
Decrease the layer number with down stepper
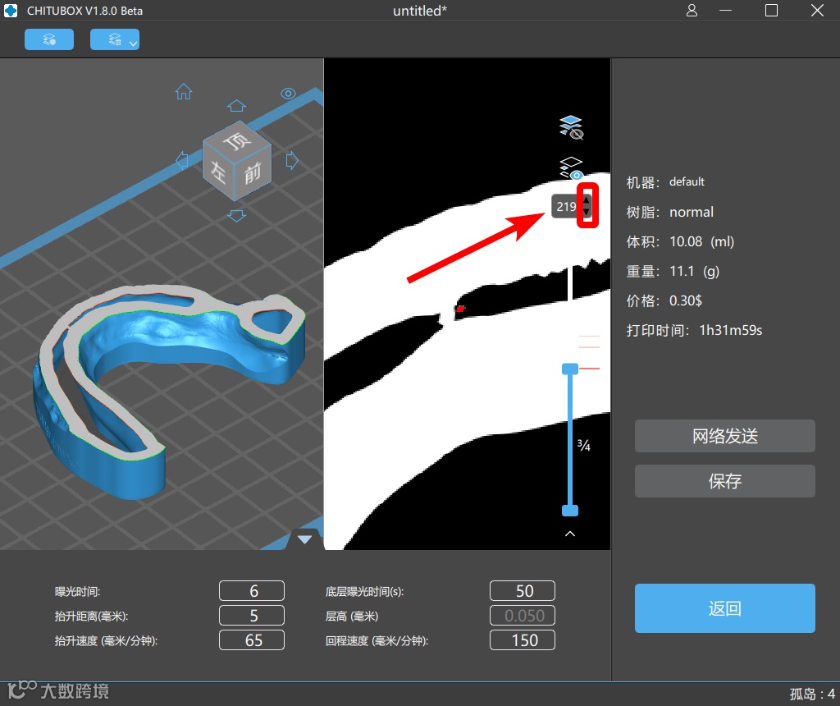tap(587, 212)
